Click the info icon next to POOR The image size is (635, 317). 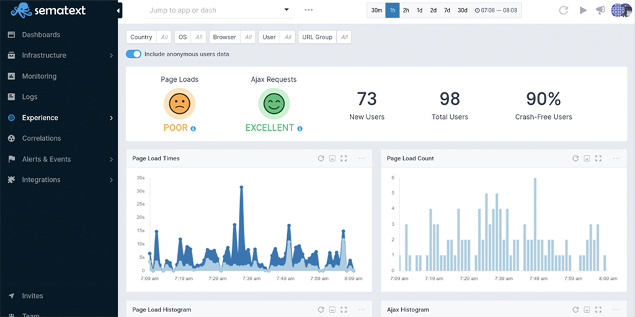[193, 128]
